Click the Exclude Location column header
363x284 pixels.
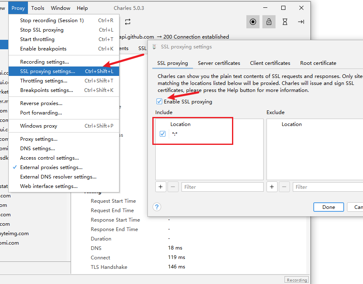coord(292,124)
